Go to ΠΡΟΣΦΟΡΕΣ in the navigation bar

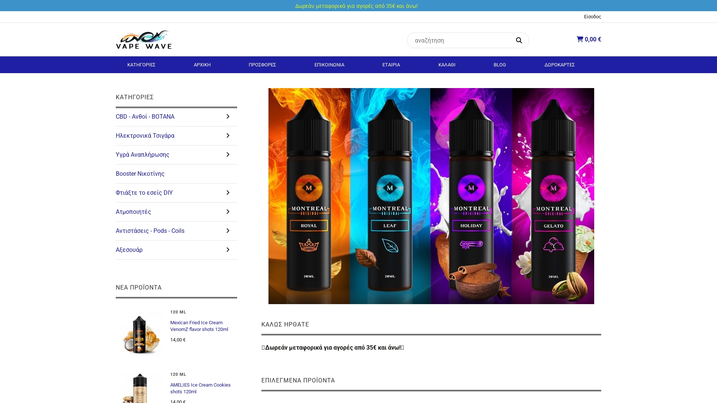[263, 65]
